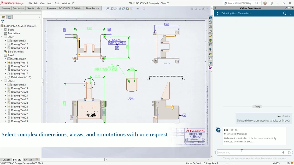This screenshot has width=294, height=165.
Task: Click the MMGS units status entry
Action: (x=276, y=163)
